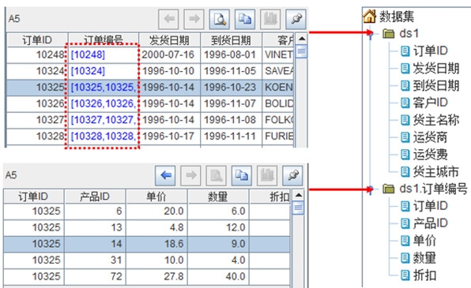The height and width of the screenshot is (288, 471).
Task: Open the [10327,10327, order link
Action: click(x=103, y=120)
